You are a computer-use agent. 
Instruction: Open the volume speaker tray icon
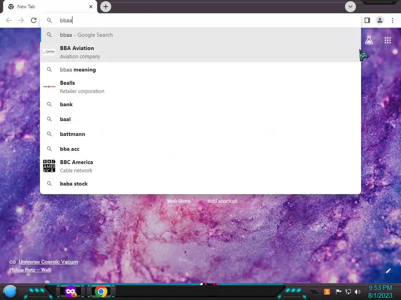(x=357, y=291)
